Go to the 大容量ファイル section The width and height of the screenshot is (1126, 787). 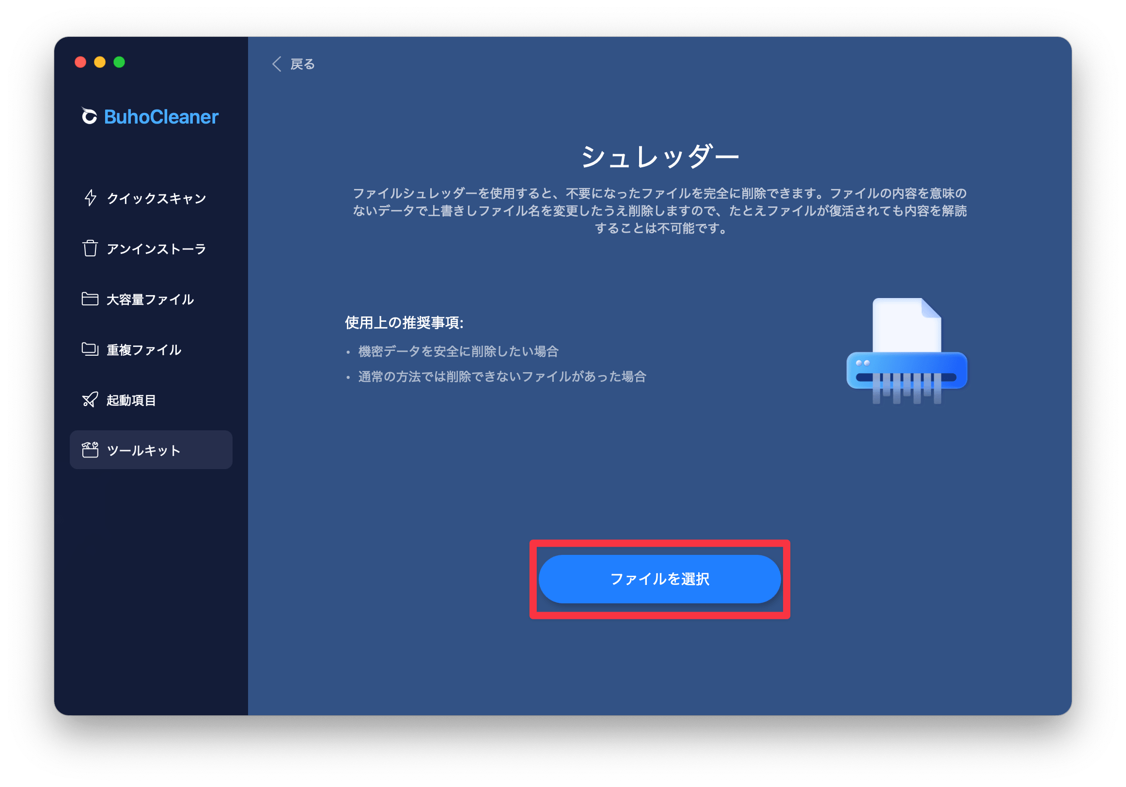click(151, 299)
